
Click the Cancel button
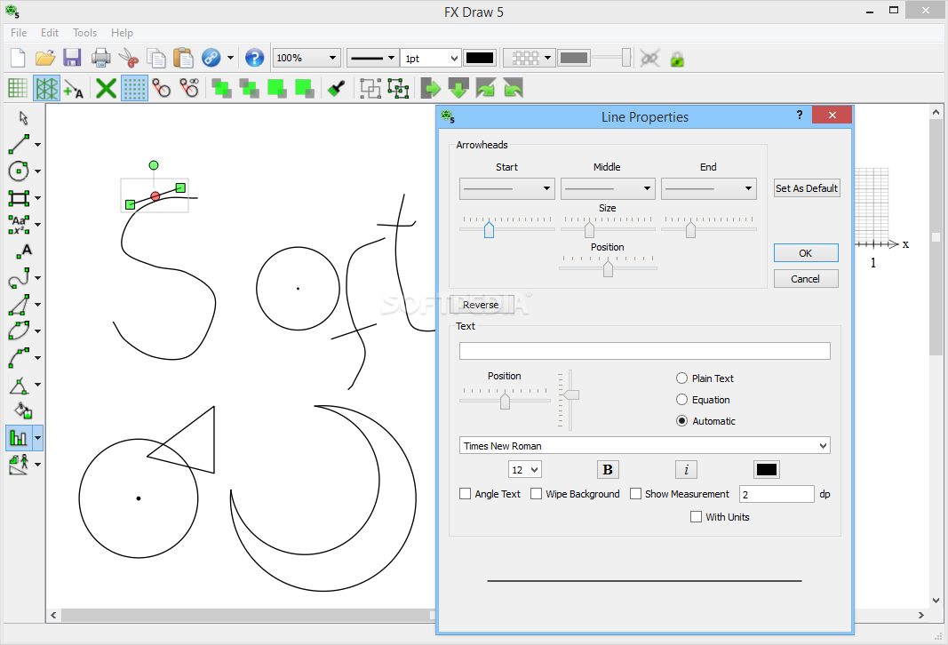pyautogui.click(x=806, y=279)
